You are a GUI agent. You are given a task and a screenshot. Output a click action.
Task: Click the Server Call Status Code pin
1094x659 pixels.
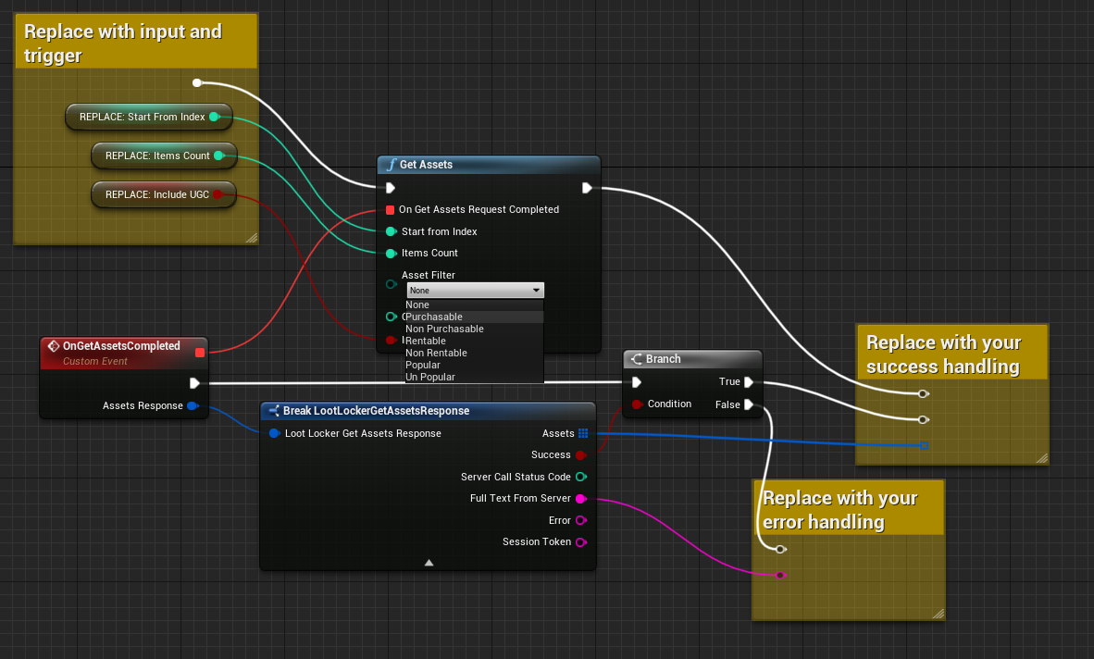(x=580, y=477)
